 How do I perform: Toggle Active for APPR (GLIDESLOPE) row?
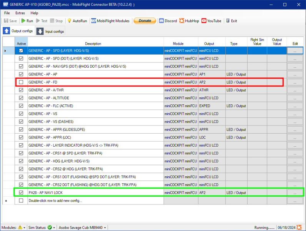tap(21, 129)
